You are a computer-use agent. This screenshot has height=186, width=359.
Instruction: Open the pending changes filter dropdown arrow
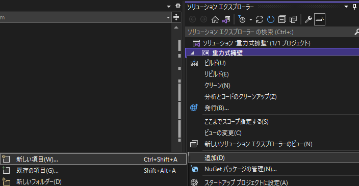pyautogui.click(x=251, y=20)
